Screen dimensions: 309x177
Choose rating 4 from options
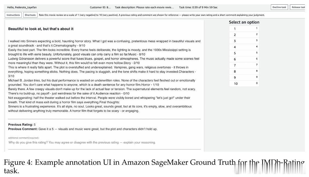click(244, 47)
